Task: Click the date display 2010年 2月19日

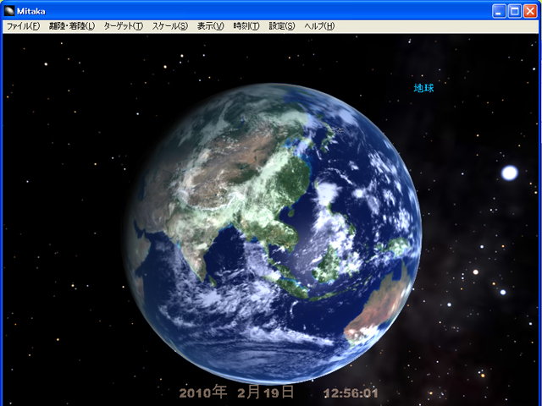Action: pos(237,392)
